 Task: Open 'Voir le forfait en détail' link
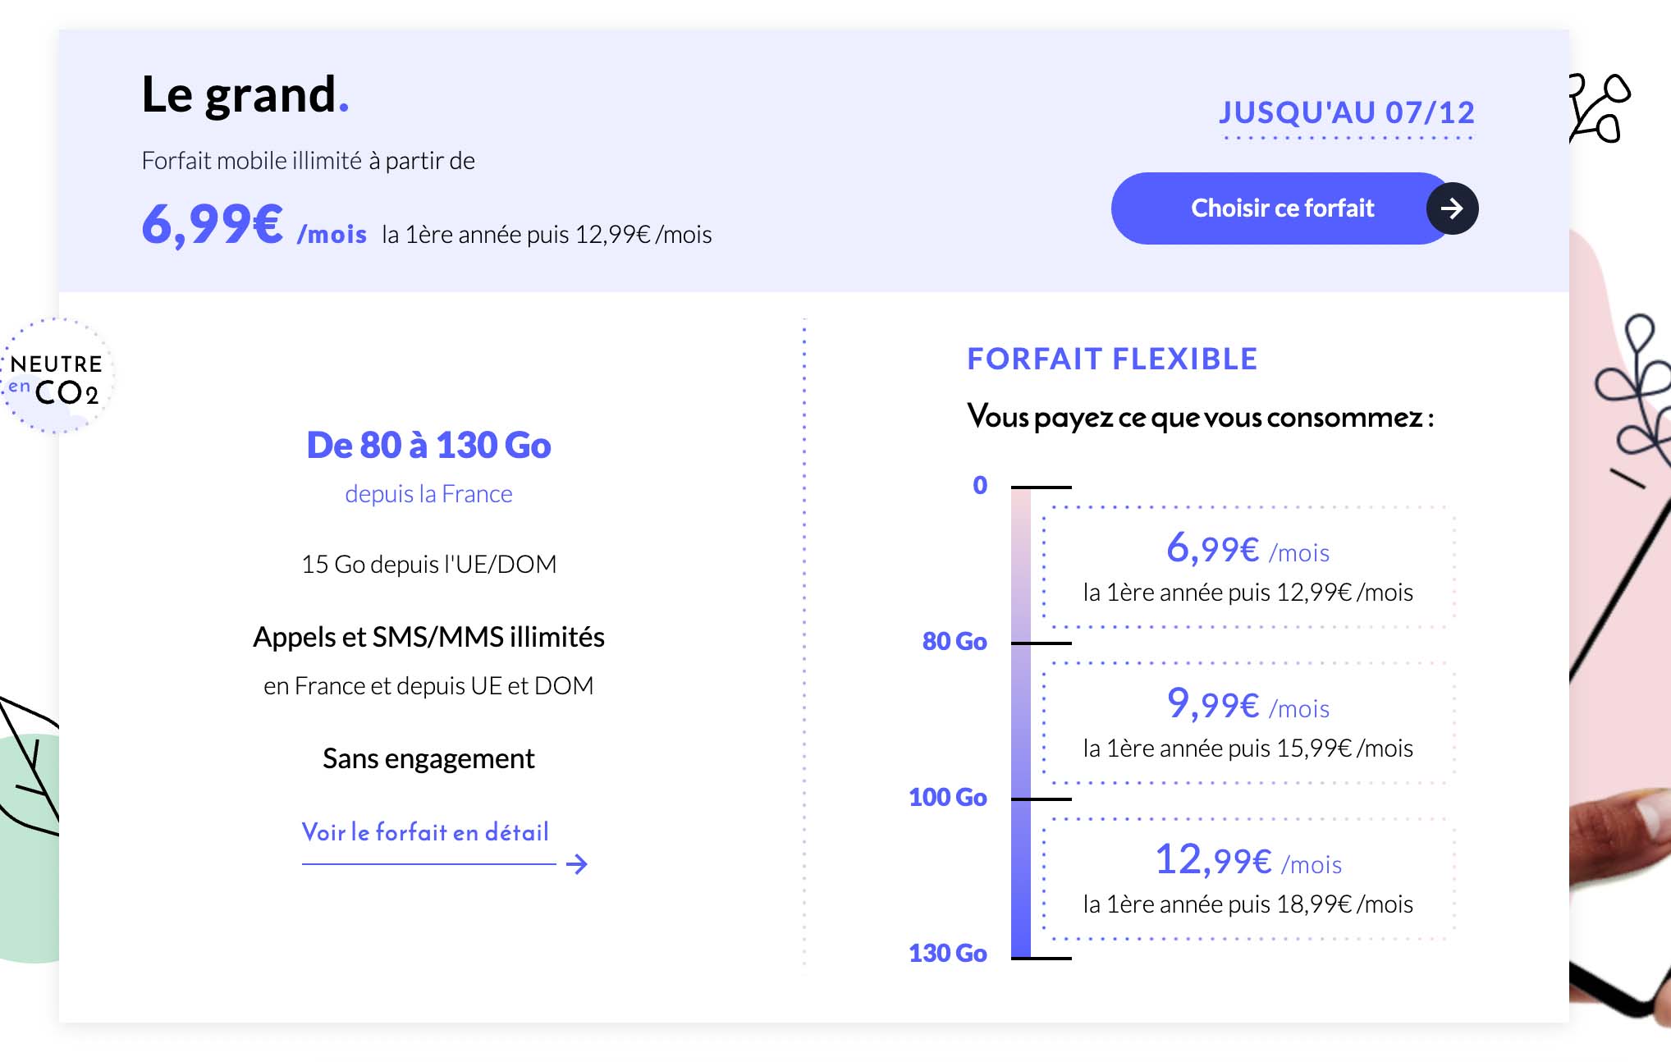coord(425,832)
